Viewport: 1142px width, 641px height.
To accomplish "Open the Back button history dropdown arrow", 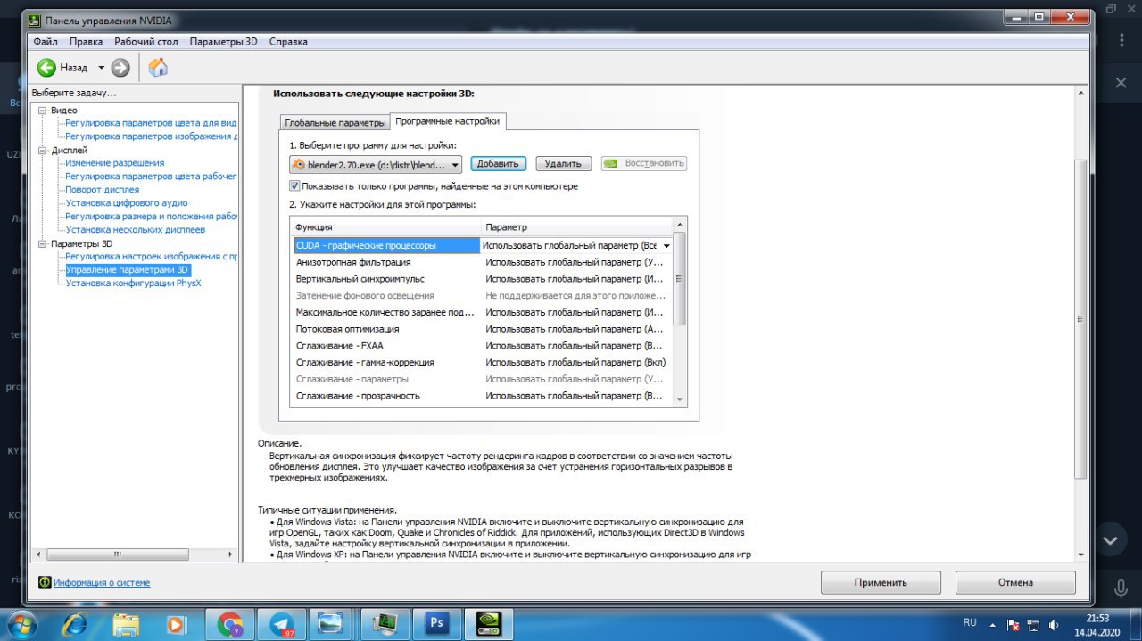I will [100, 68].
